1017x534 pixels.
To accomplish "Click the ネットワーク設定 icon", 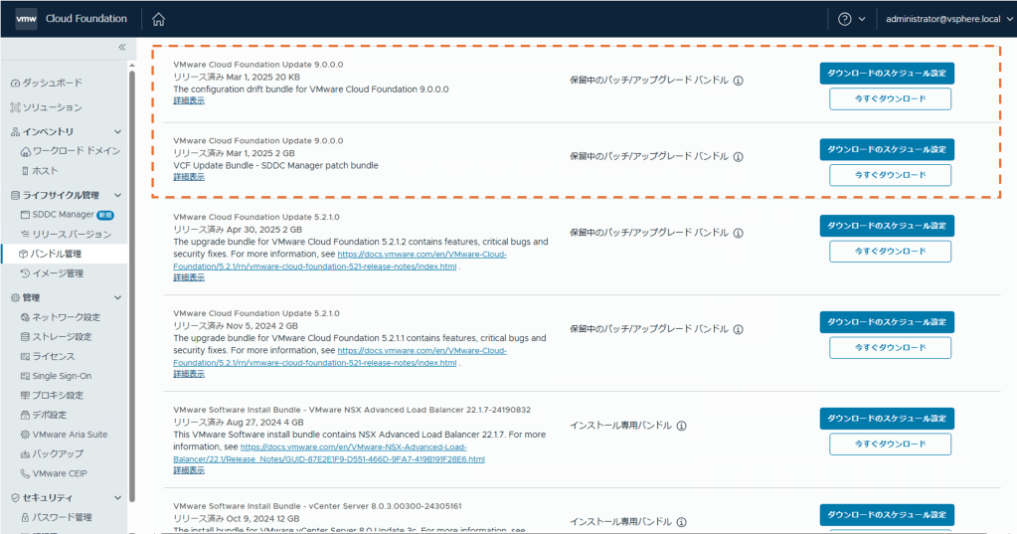I will (25, 317).
